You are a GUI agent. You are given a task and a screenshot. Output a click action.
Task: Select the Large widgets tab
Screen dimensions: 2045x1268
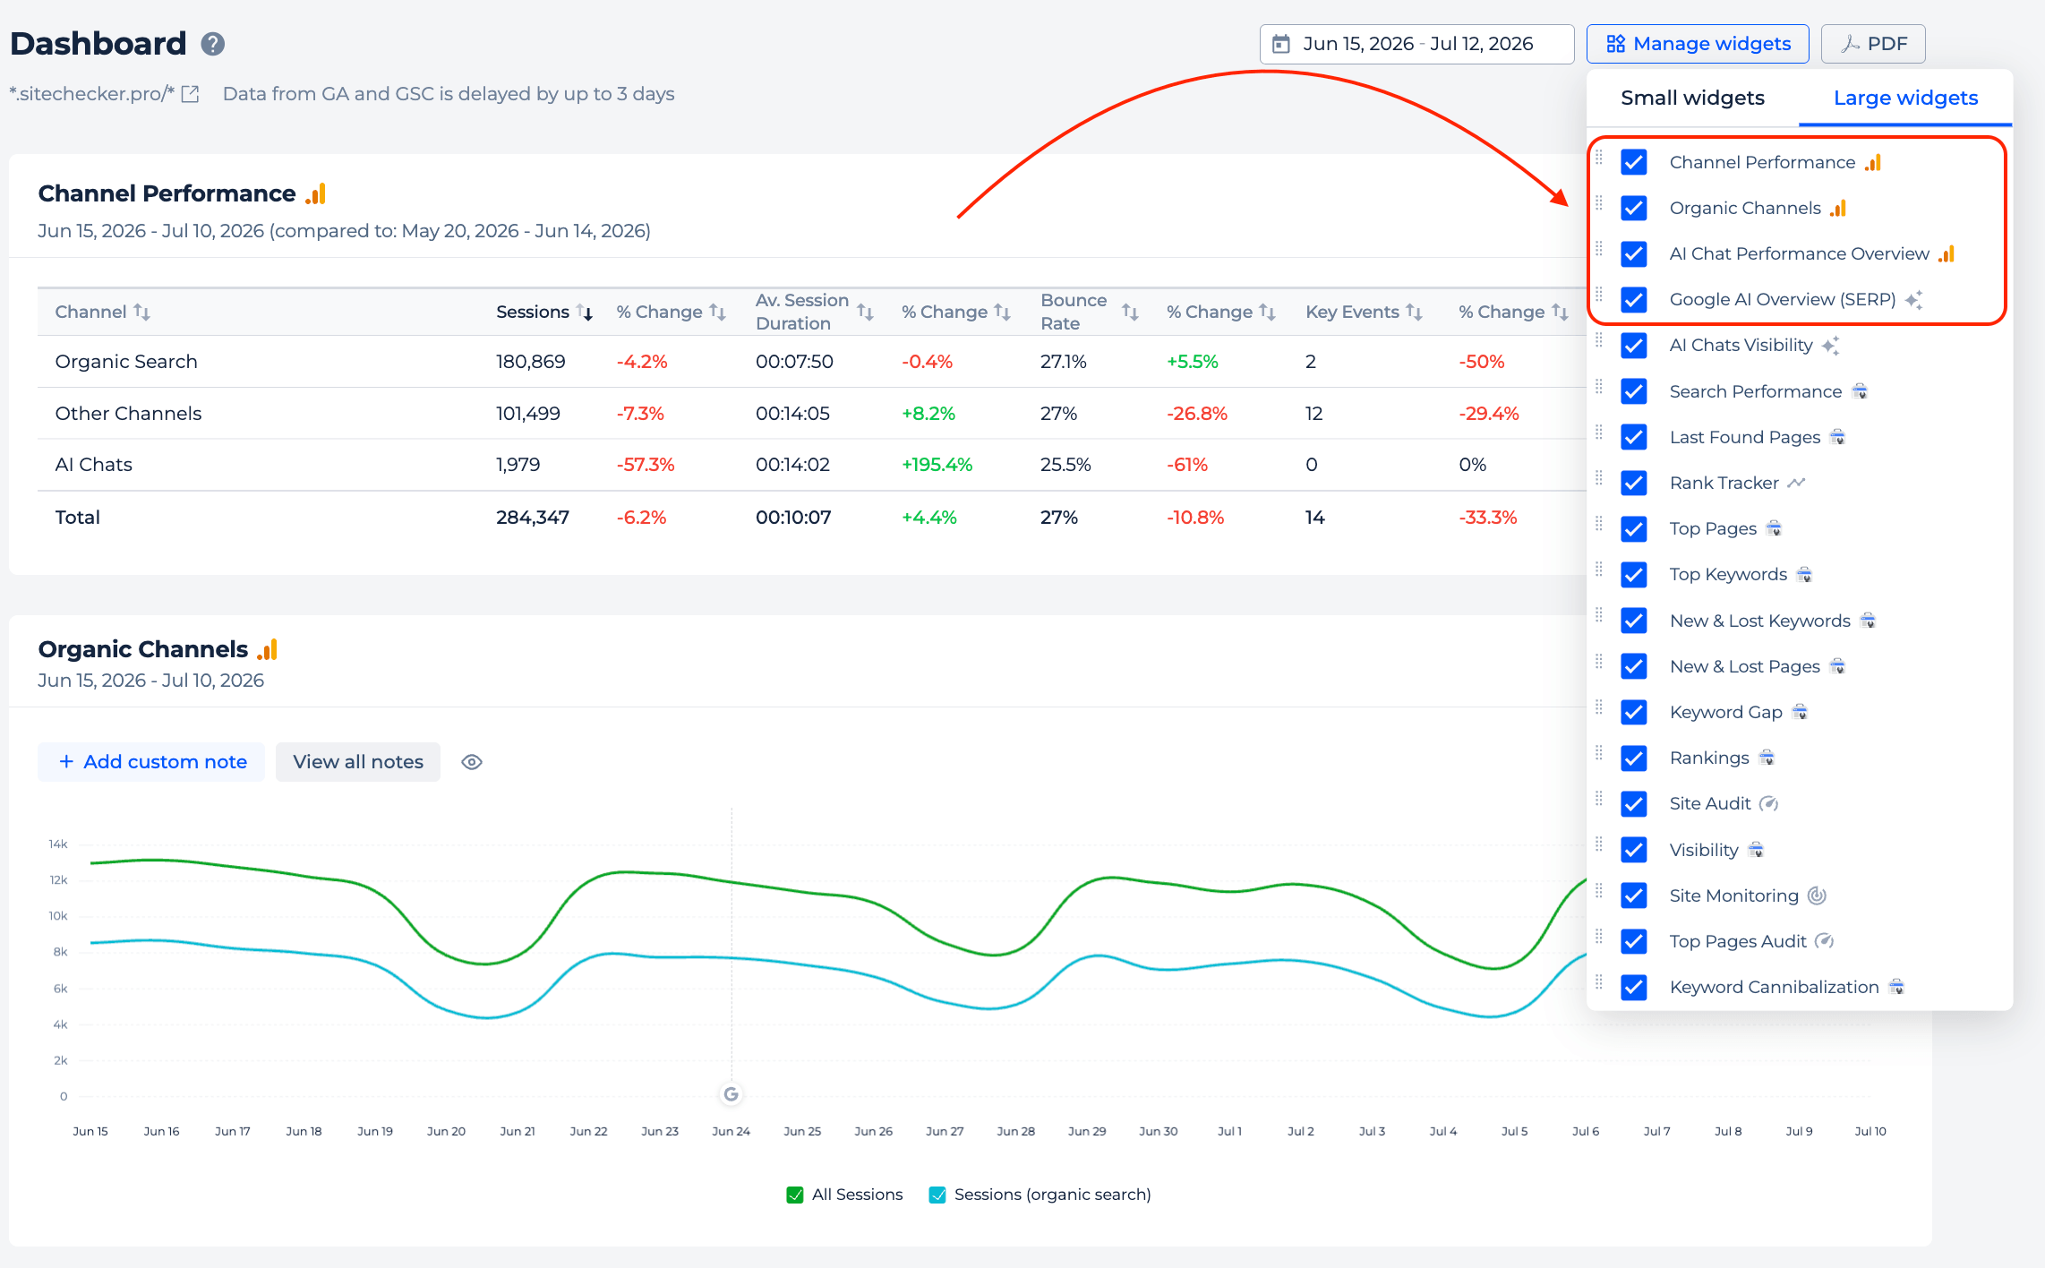click(1905, 98)
